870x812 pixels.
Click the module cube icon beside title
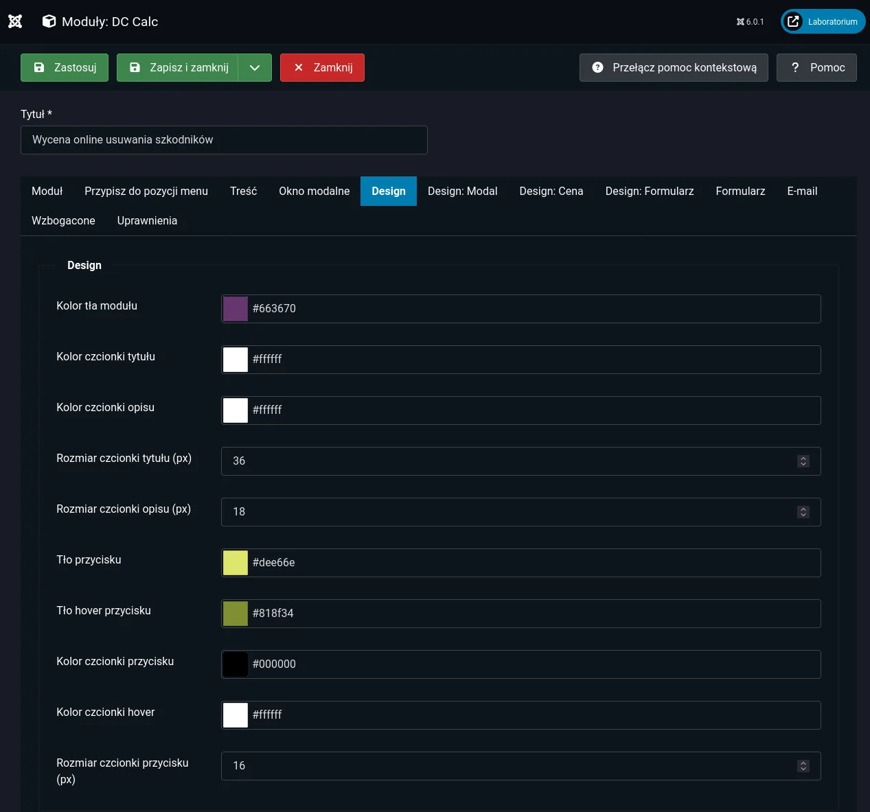coord(49,21)
